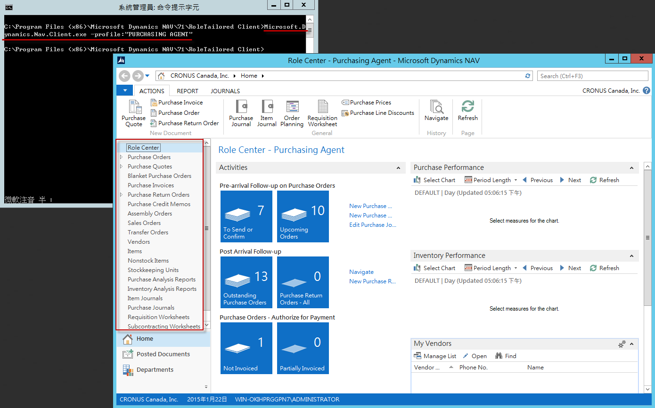Click the navigation pane scrollbar

(x=206, y=228)
